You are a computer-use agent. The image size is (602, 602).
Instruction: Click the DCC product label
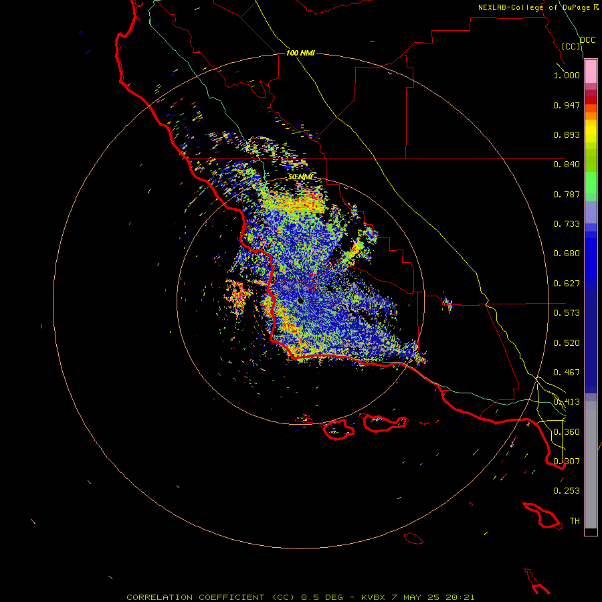pyautogui.click(x=588, y=40)
